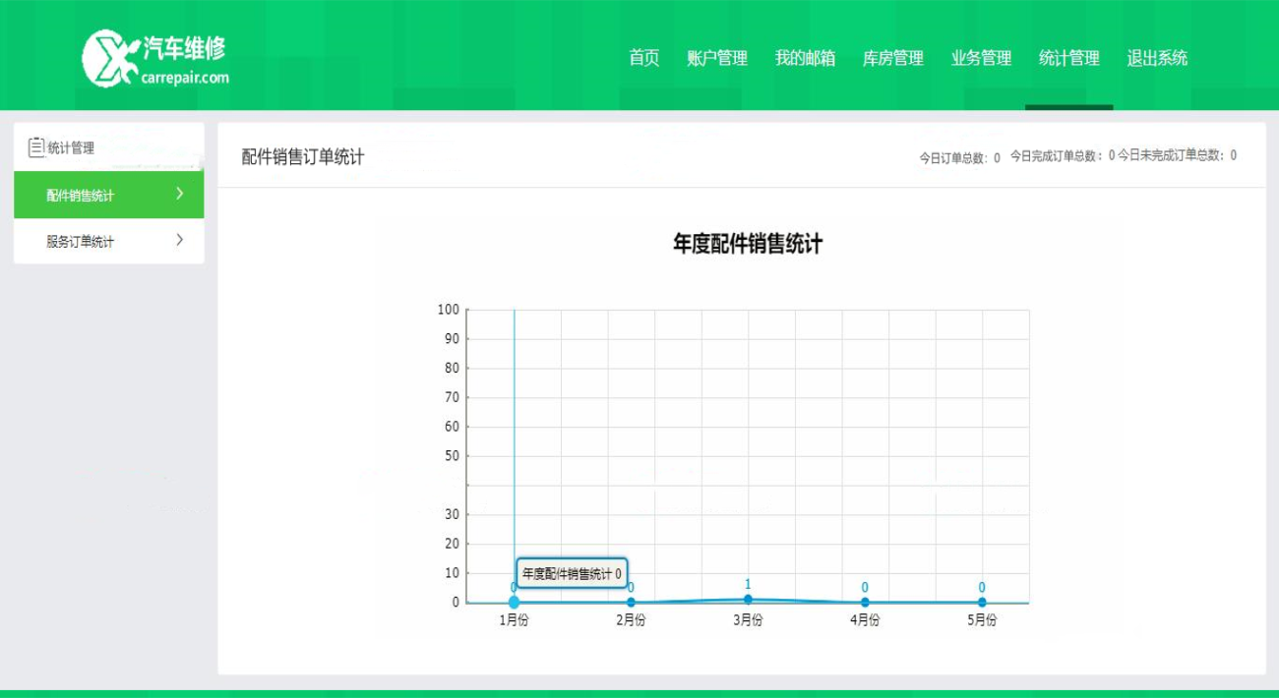Select 服务订单统计 in the sidebar

109,241
